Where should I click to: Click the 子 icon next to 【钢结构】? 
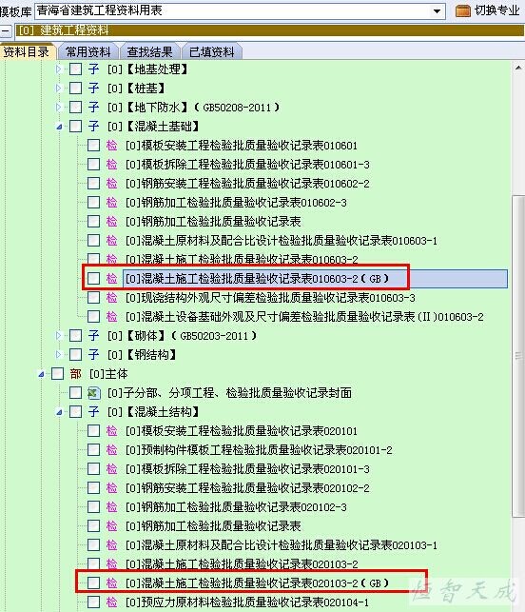coord(93,355)
